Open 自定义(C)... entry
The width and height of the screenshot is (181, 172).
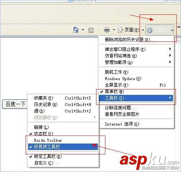pos(63,163)
